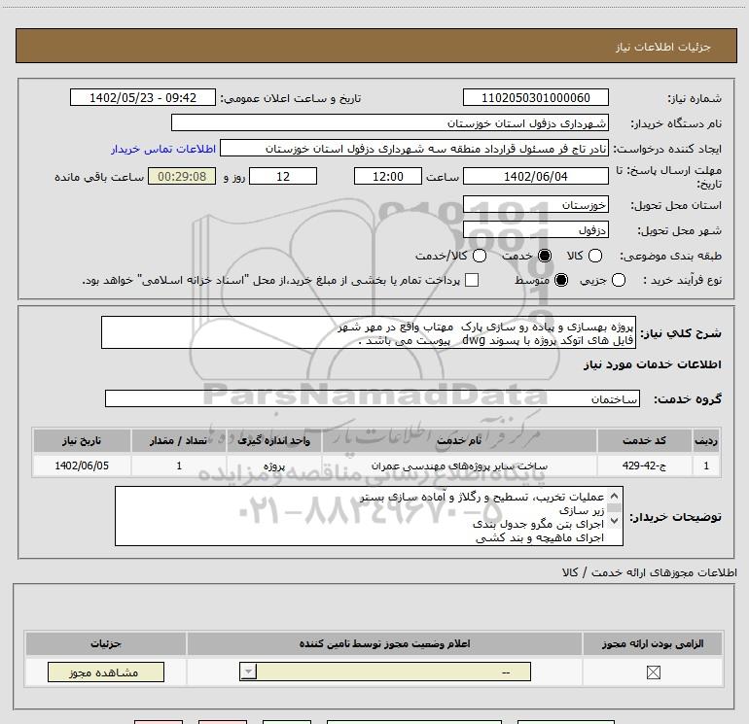This screenshot has height=724, width=749.
Task: Click the استان محل تحویل field خوزستان
Action: [535, 205]
